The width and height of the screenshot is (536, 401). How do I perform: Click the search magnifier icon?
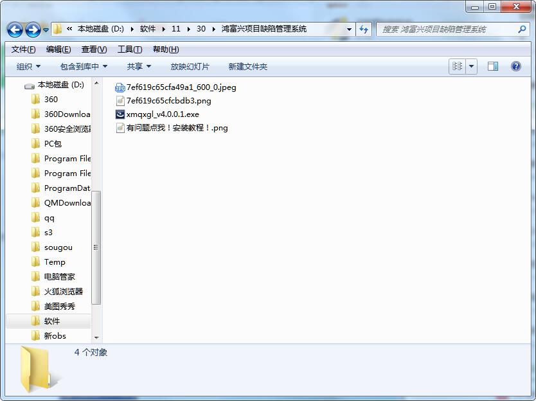(x=522, y=29)
